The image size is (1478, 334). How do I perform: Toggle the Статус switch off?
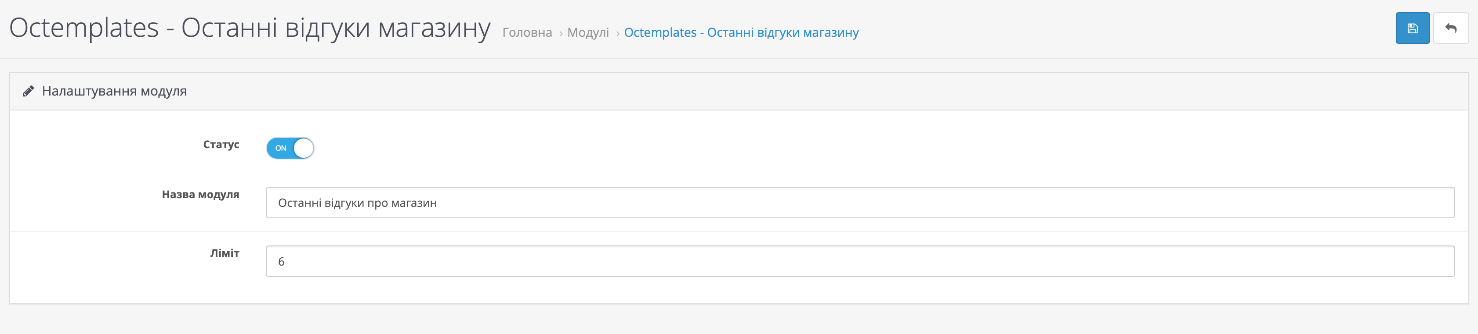coord(290,148)
